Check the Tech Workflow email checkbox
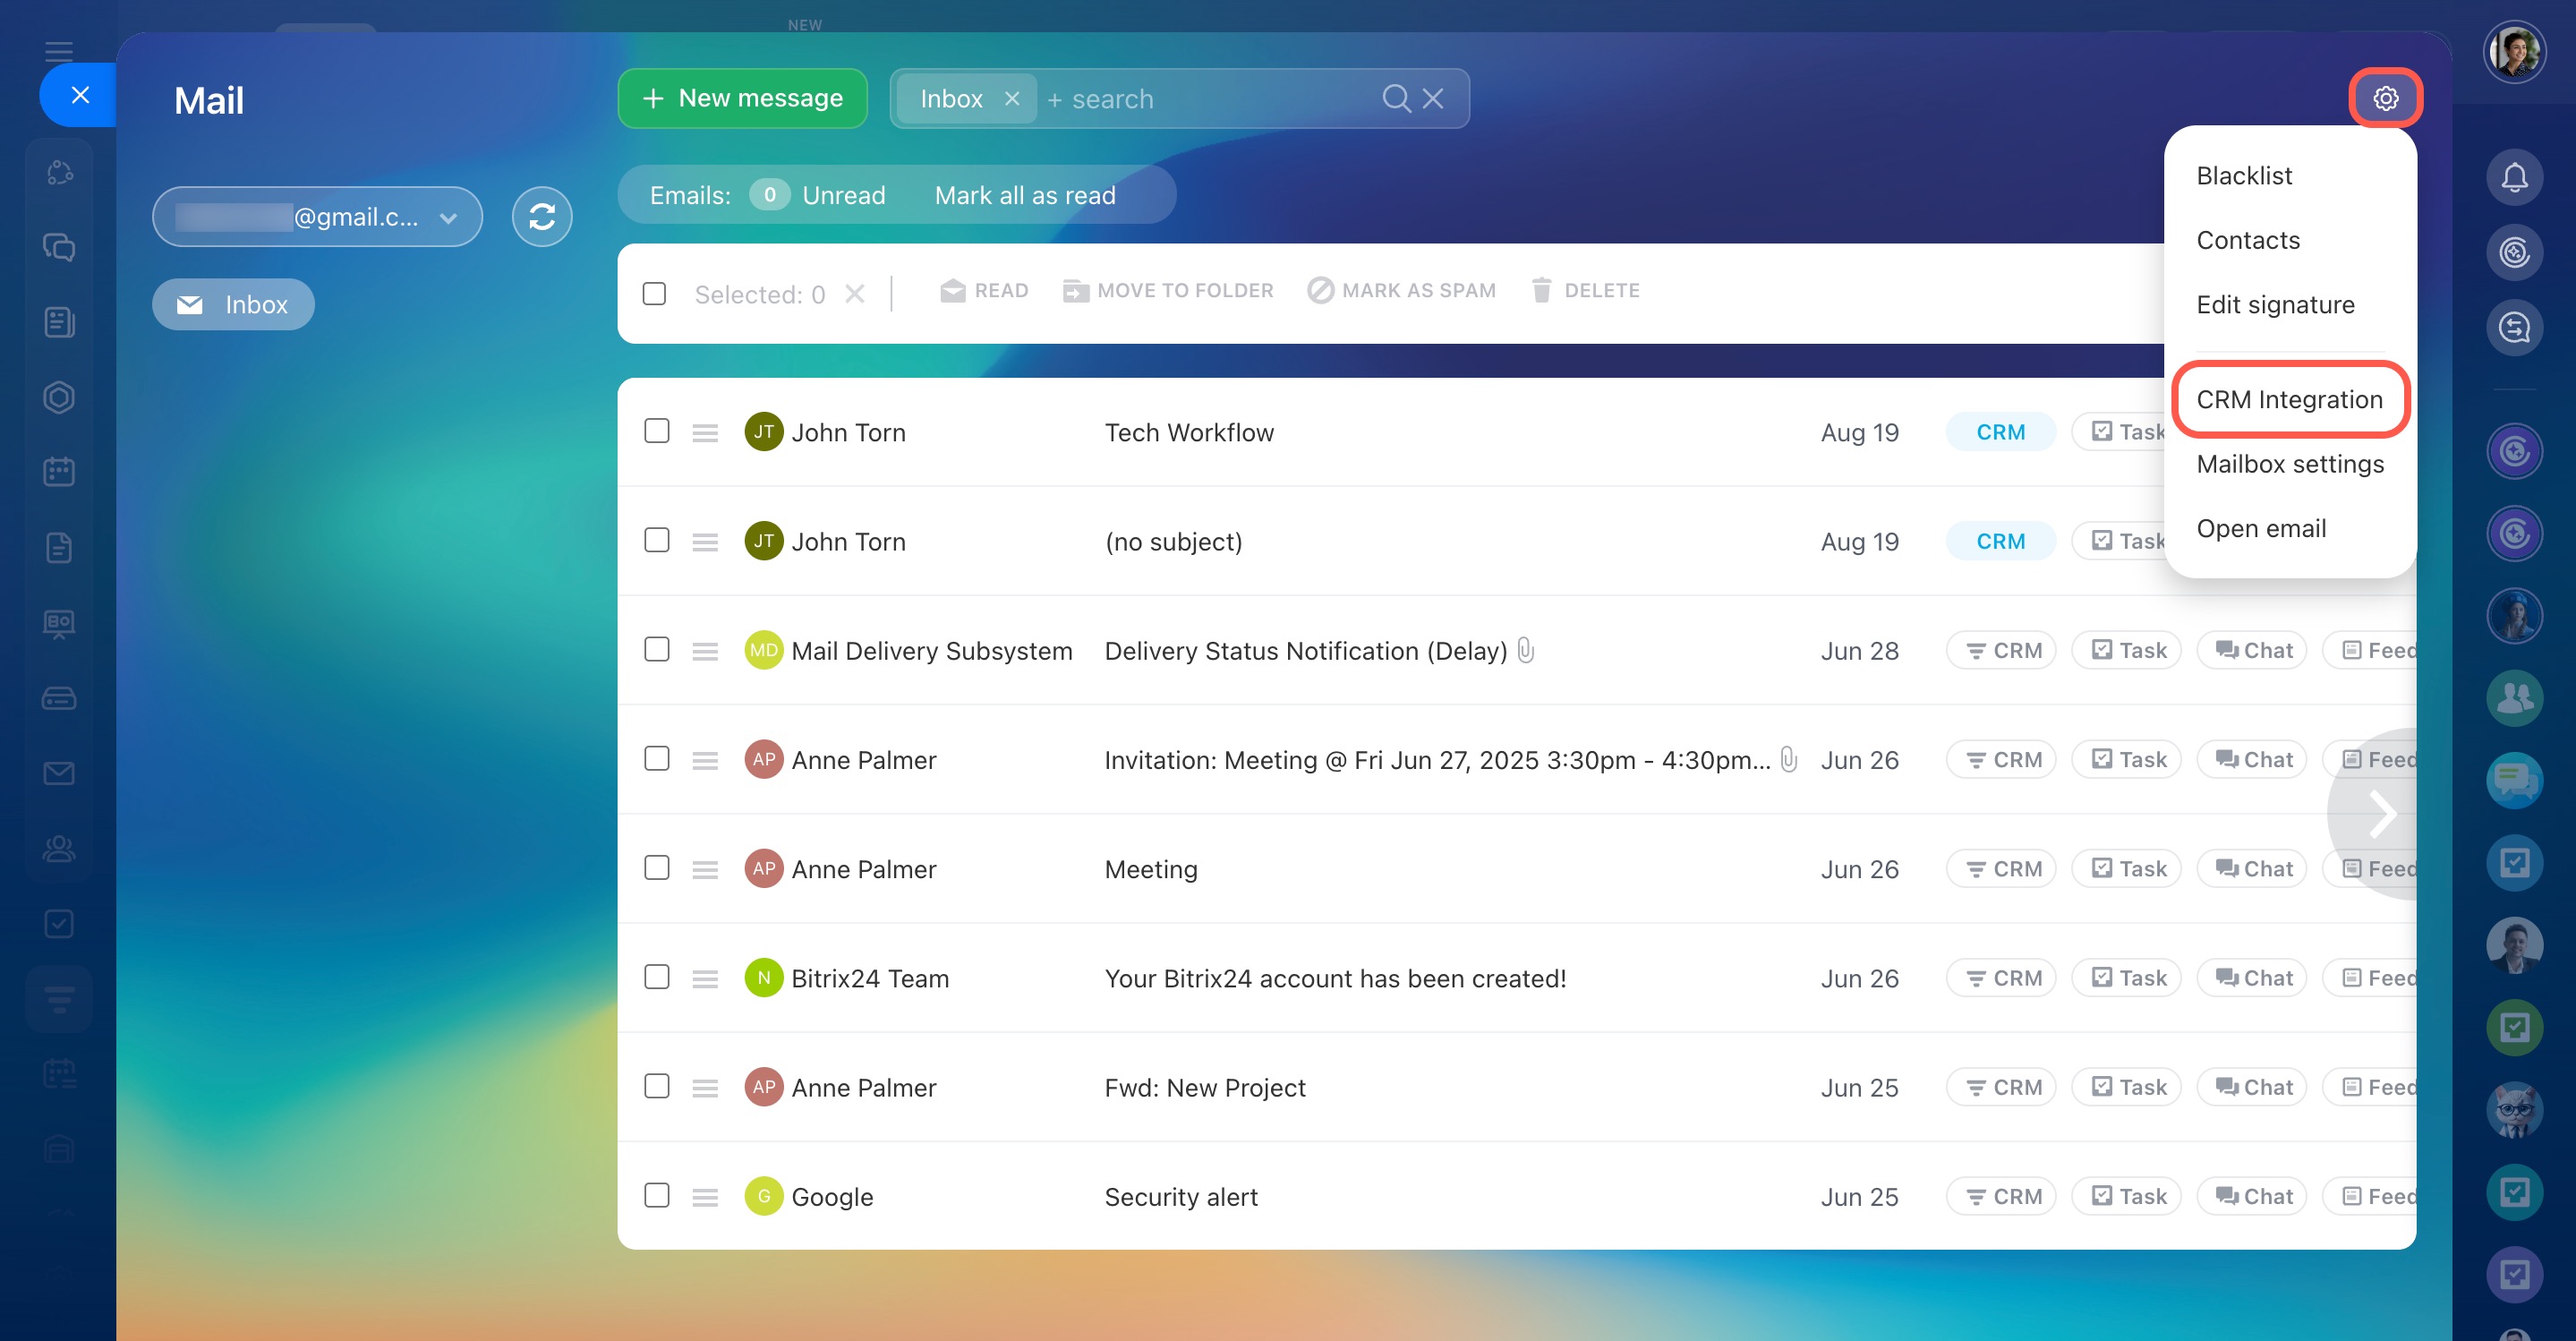 tap(656, 431)
